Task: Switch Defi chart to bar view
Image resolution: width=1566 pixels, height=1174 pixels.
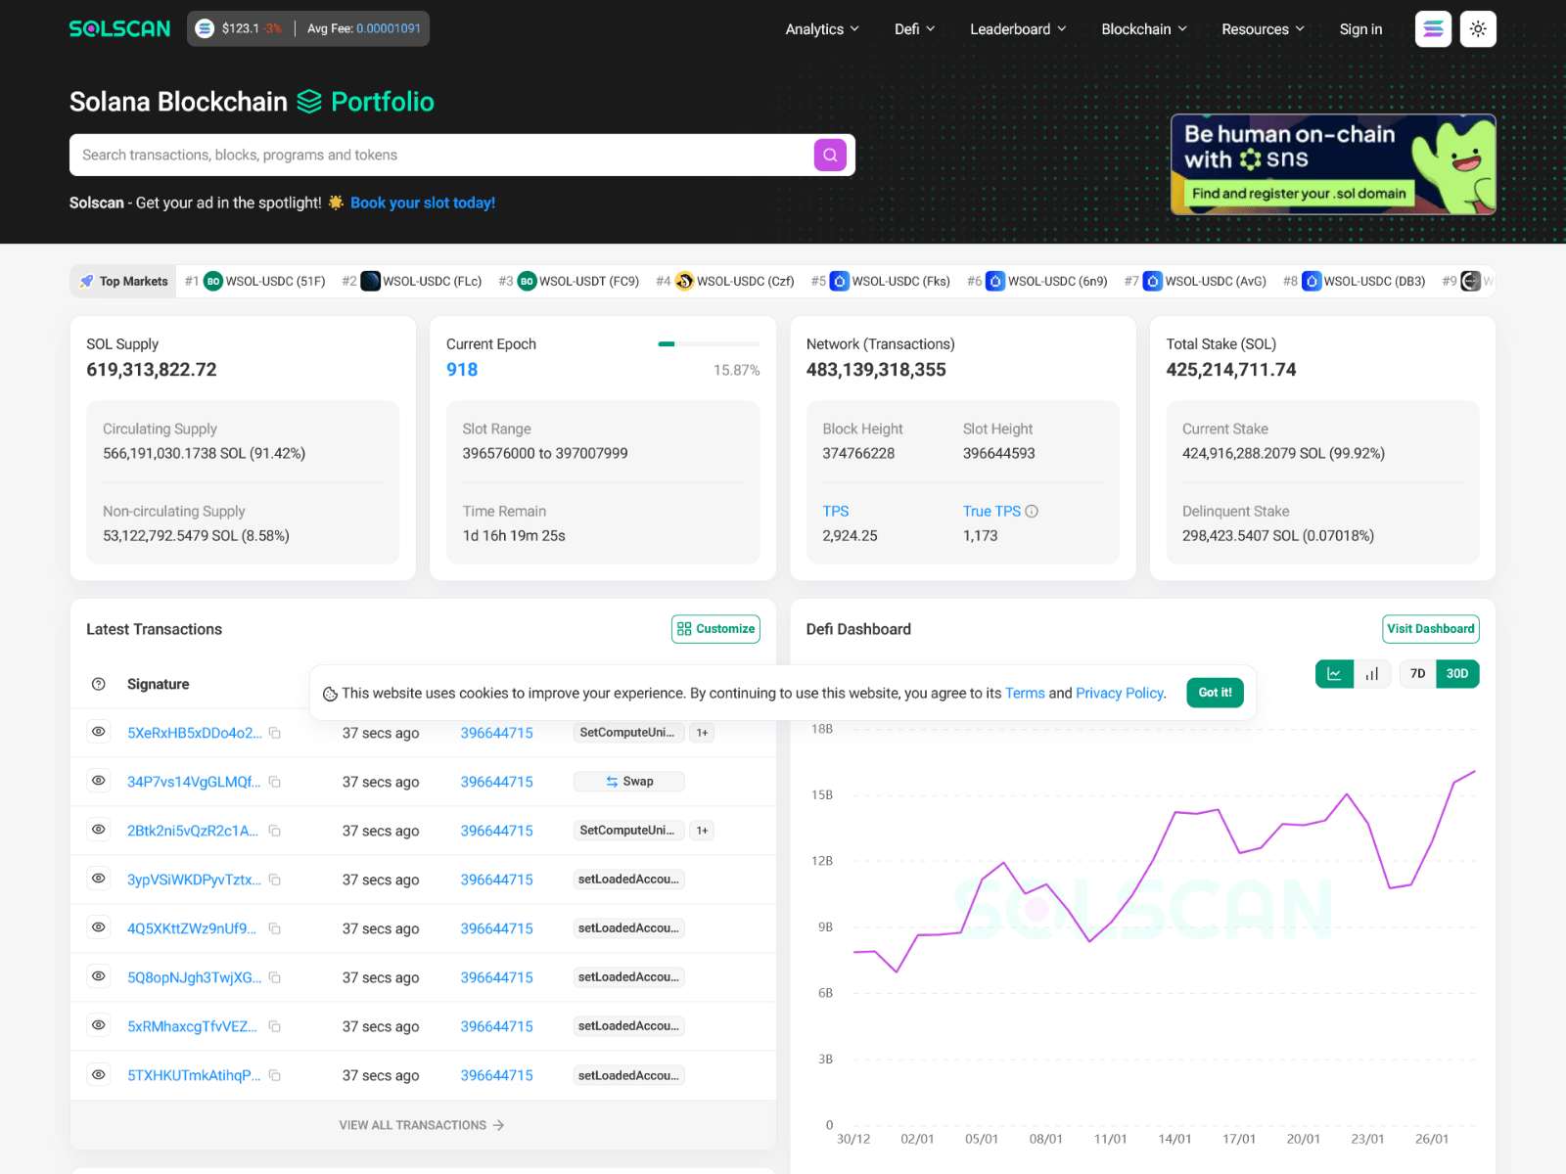Action: tap(1372, 674)
